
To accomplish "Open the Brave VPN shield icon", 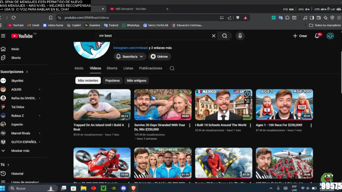I will point(332,18).
